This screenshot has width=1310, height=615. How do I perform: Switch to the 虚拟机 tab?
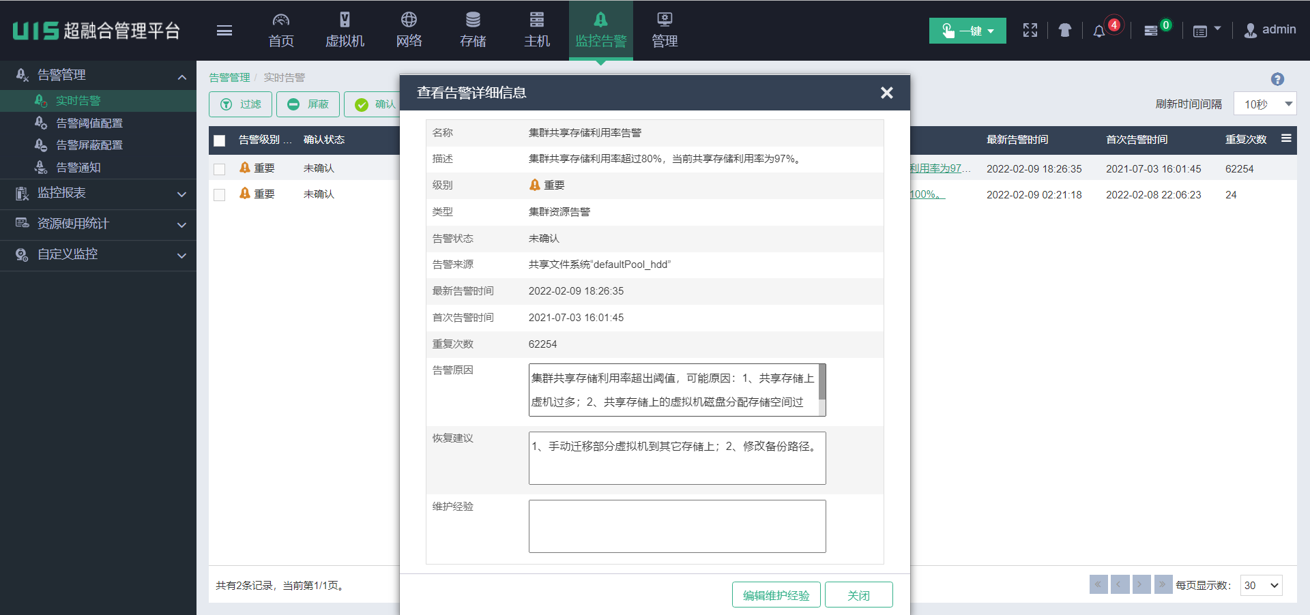[345, 31]
